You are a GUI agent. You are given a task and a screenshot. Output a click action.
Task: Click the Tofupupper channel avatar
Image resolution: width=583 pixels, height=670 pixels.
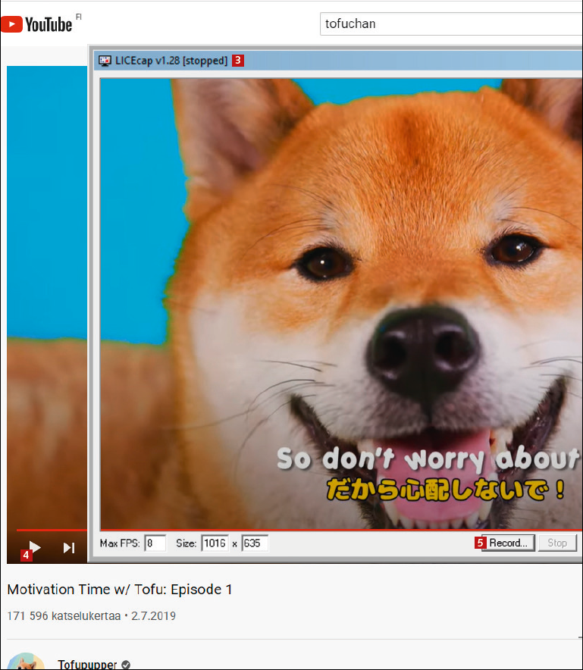point(26,662)
